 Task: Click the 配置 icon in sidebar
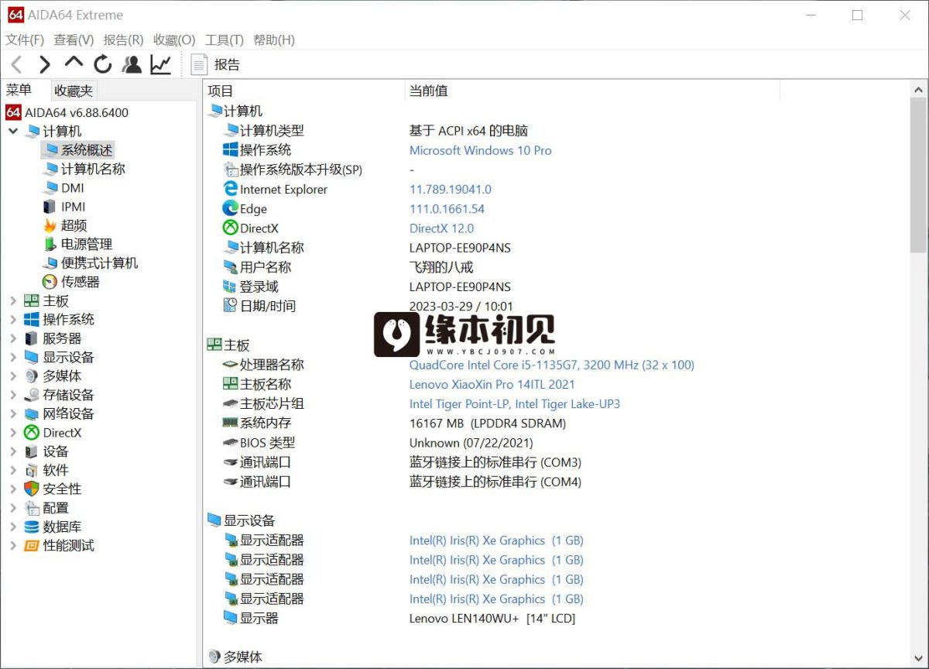tap(31, 508)
